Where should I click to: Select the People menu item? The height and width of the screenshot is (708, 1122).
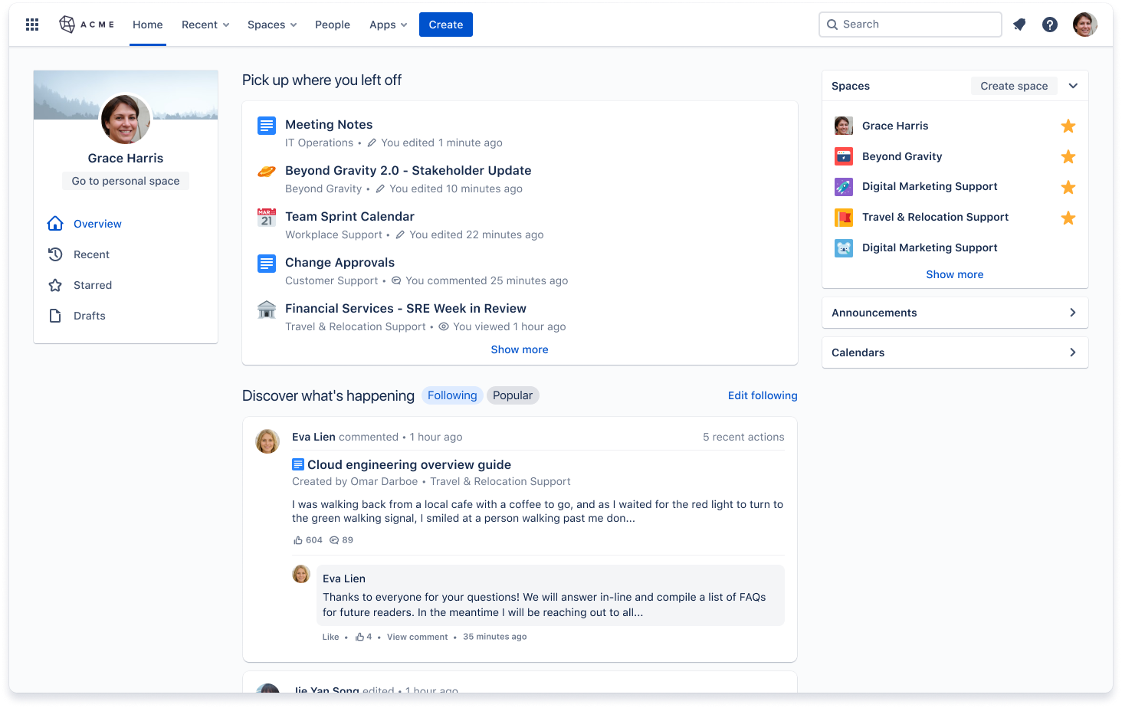coord(333,24)
